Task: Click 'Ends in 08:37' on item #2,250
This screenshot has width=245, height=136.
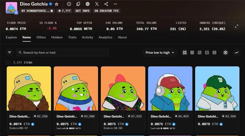Action: 19,128
